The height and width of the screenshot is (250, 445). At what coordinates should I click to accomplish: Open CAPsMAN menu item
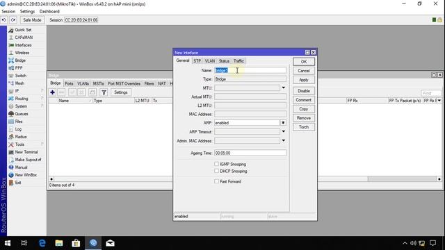coord(24,37)
